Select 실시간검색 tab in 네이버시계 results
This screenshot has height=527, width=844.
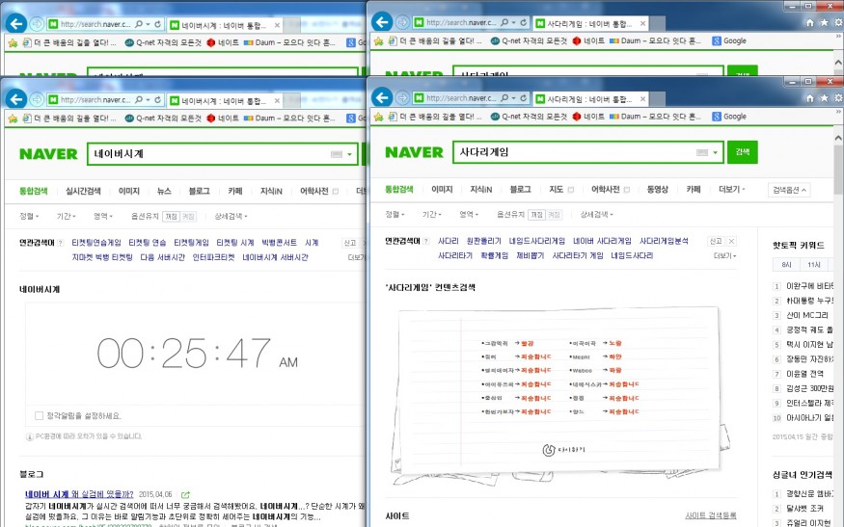(83, 191)
